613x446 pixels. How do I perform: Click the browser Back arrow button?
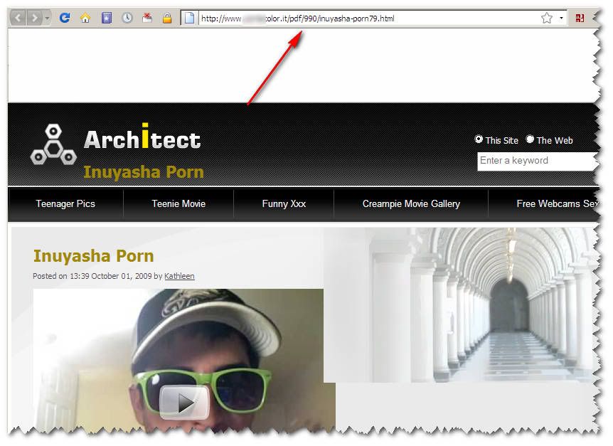(x=18, y=18)
